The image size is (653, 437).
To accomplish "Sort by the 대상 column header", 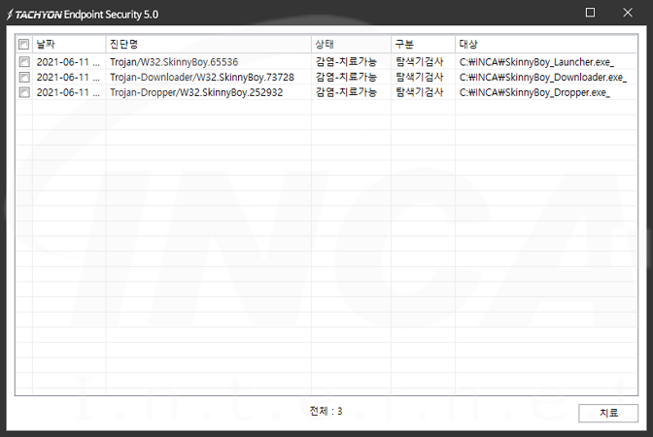I will coord(546,44).
